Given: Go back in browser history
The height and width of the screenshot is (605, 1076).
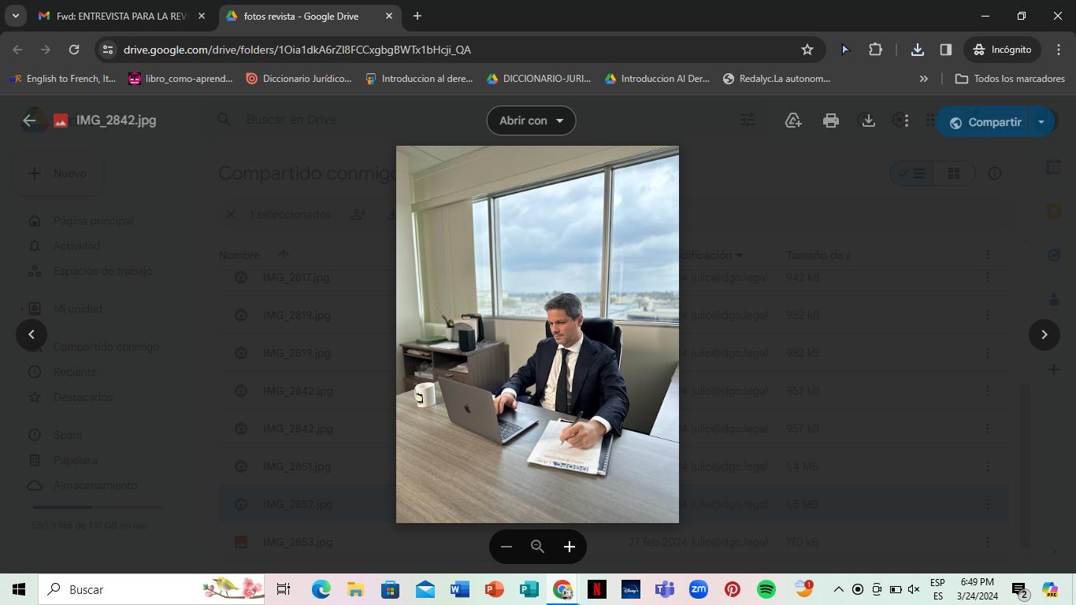Looking at the screenshot, I should (17, 50).
